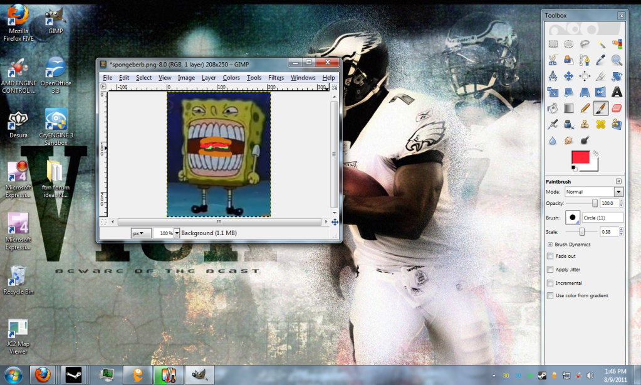Enable the Fade out checkbox
The width and height of the screenshot is (641, 385).
[x=550, y=256]
